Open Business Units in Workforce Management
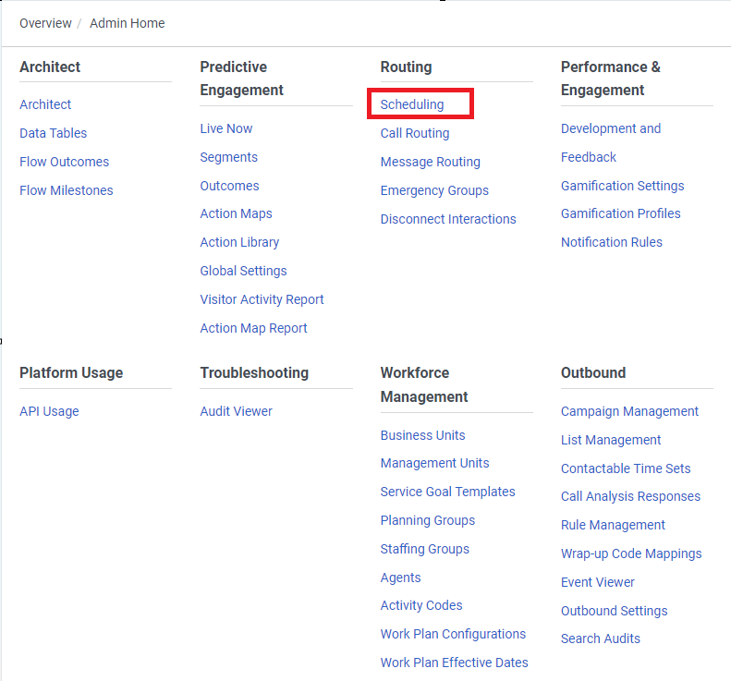 click(x=422, y=435)
